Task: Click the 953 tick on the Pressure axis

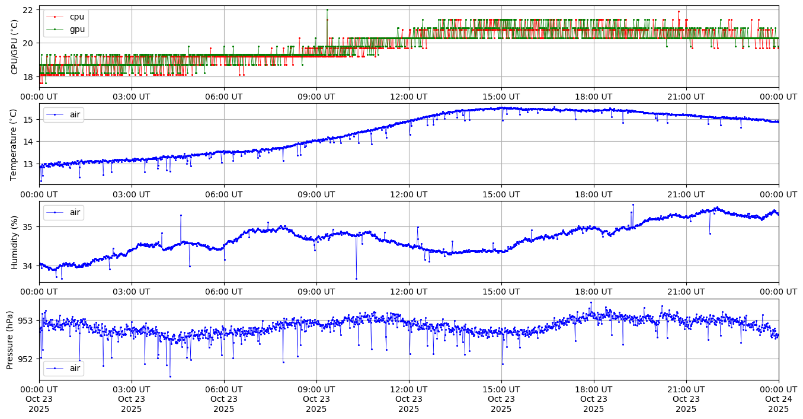Action: pos(25,321)
